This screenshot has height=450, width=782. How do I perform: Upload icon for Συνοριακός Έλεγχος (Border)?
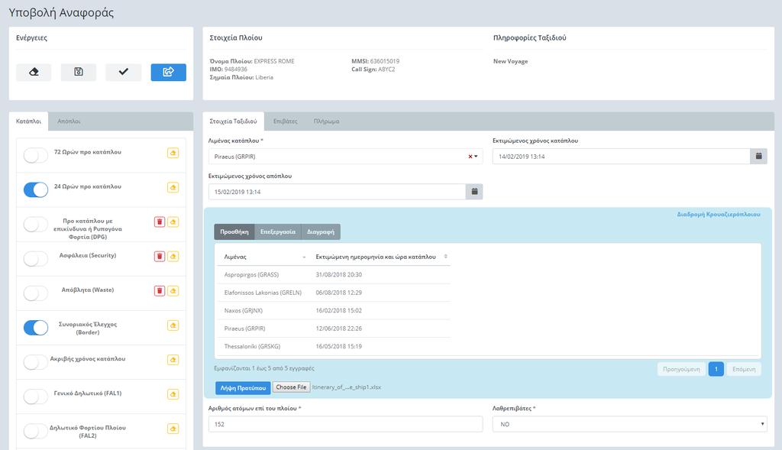click(x=173, y=325)
